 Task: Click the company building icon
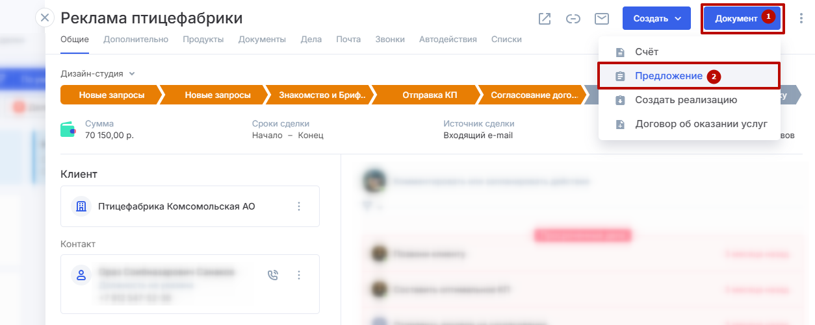pos(81,206)
